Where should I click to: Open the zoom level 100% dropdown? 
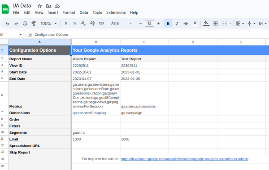pos(48,24)
